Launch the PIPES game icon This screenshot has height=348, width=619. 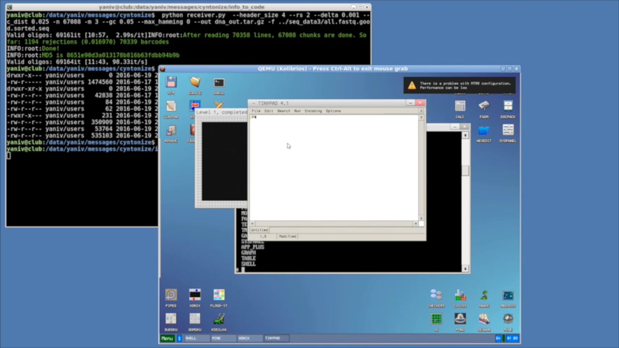tap(171, 295)
